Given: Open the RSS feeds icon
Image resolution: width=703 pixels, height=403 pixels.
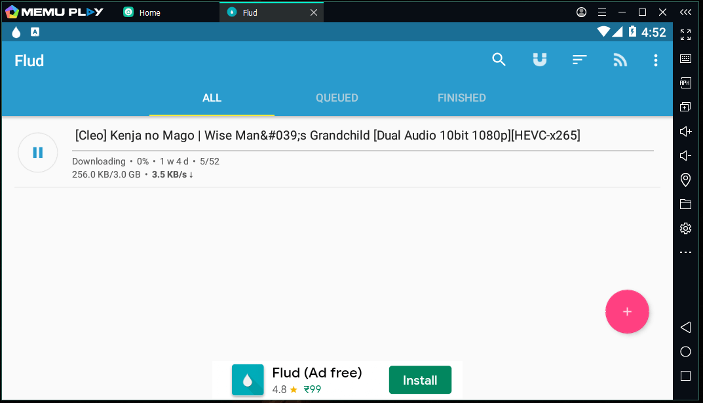Looking at the screenshot, I should click(x=620, y=60).
